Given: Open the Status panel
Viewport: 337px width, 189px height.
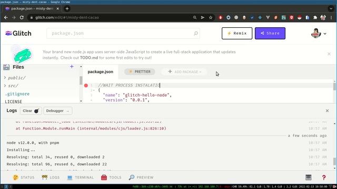Looking at the screenshot, I should (24, 177).
